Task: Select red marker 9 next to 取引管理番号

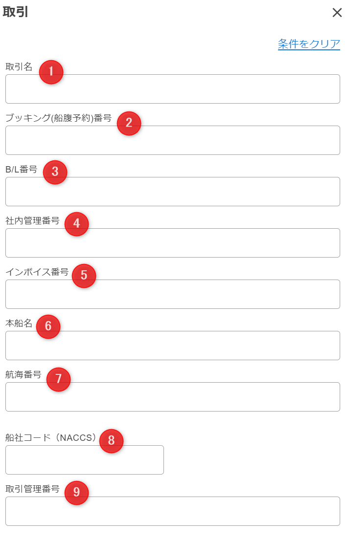Action: pyautogui.click(x=76, y=493)
